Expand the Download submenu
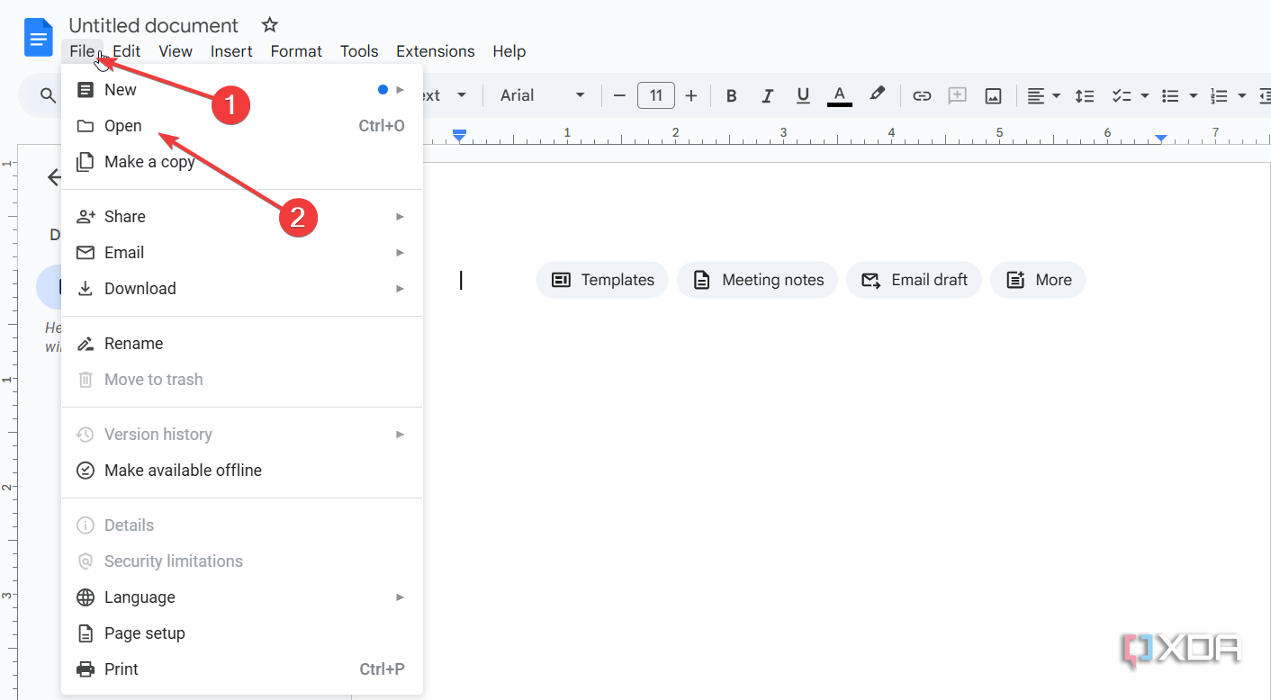Image resolution: width=1271 pixels, height=700 pixels. coord(140,288)
